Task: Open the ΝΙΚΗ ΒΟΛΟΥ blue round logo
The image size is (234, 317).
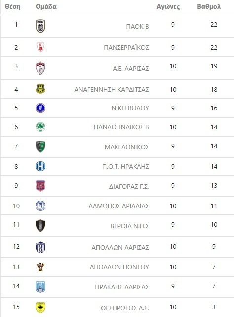Action: (x=40, y=108)
